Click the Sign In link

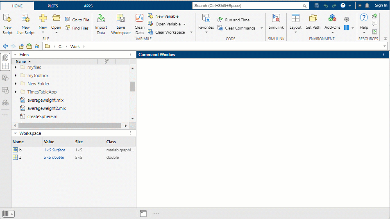tap(381, 6)
